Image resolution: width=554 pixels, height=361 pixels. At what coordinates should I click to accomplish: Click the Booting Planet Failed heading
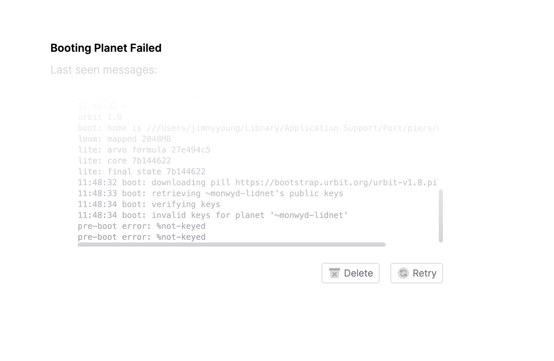[x=106, y=48]
